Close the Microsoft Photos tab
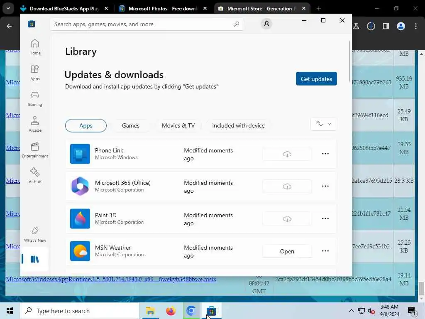The image size is (425, 319). point(205,9)
